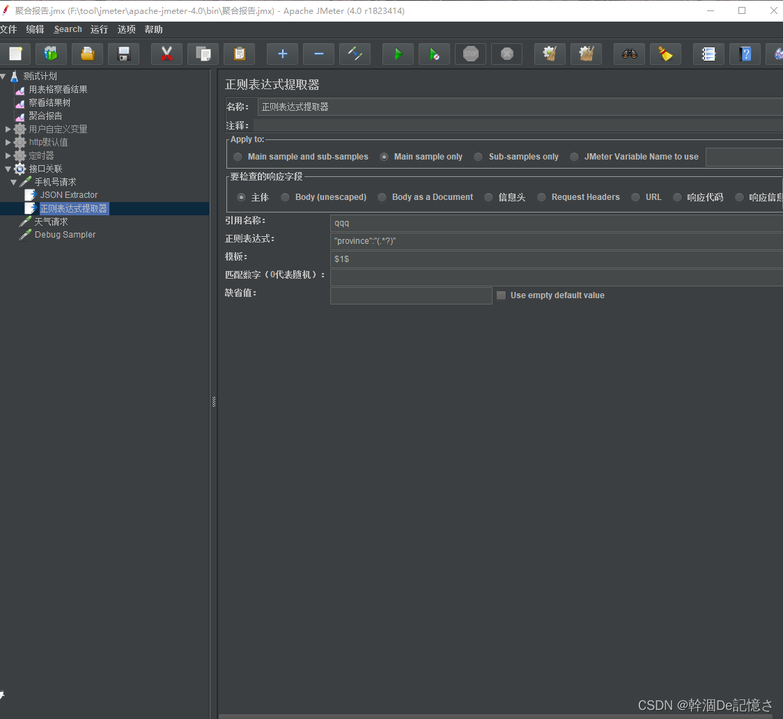
Task: Click the split pane divider handle
Action: tap(214, 402)
